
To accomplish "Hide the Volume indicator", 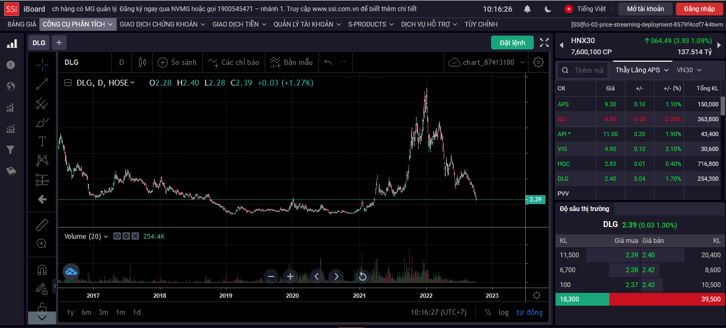I will [117, 237].
